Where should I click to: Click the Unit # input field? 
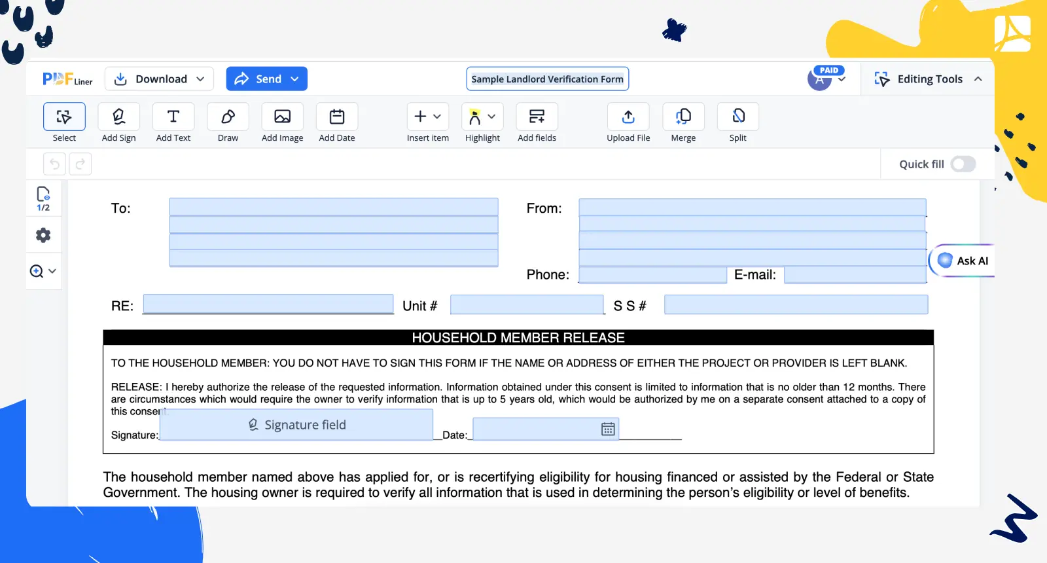tap(527, 305)
